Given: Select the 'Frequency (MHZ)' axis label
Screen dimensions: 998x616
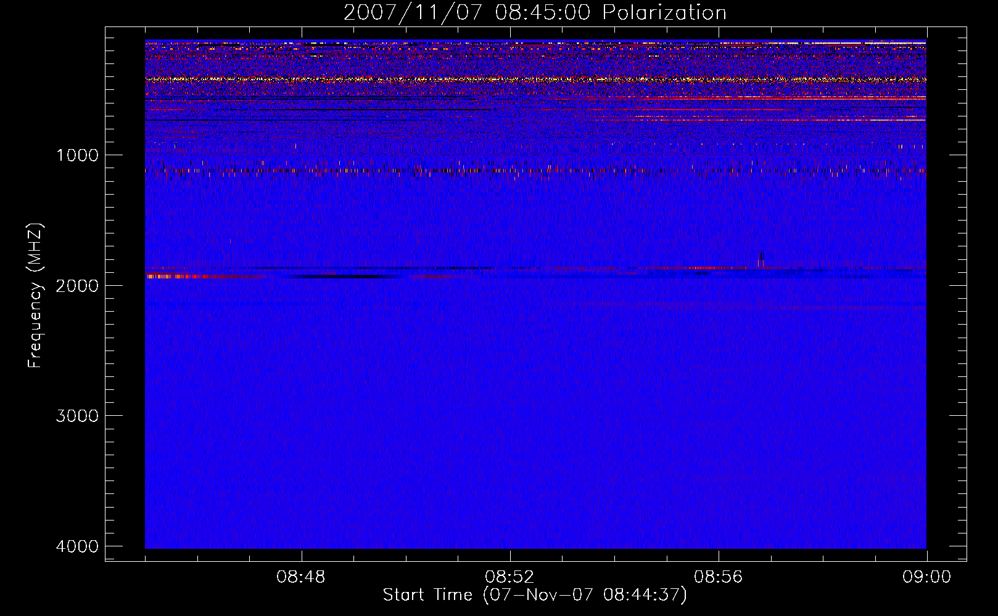Looking at the screenshot, I should pyautogui.click(x=35, y=296).
